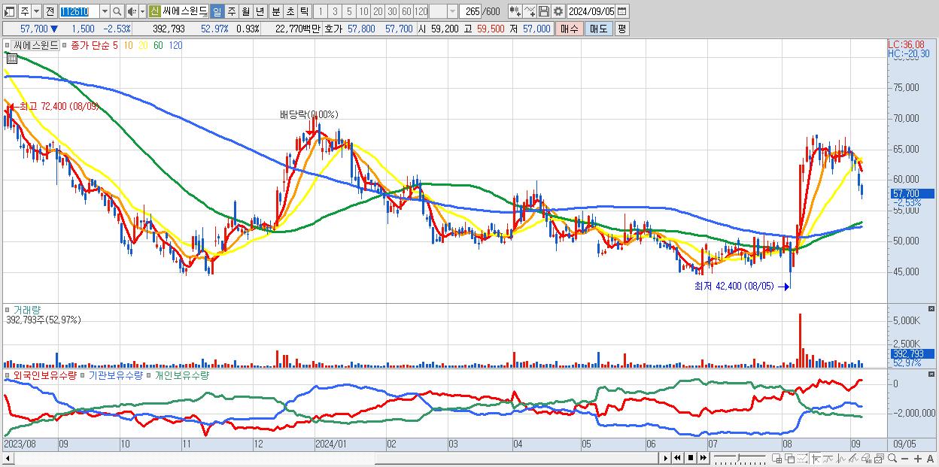This screenshot has width=939, height=467.
Task: Click the split window grid icon
Action: [776, 459]
